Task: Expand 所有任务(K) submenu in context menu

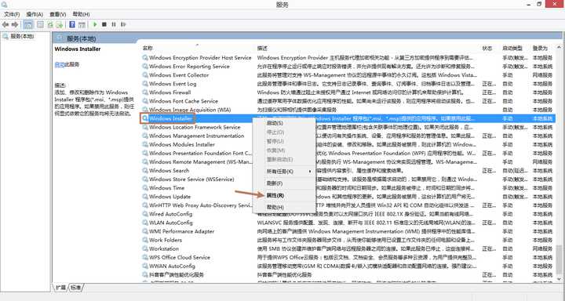Action: click(284, 172)
